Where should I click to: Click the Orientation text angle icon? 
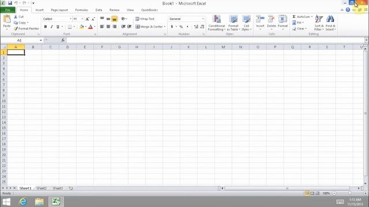(x=123, y=19)
